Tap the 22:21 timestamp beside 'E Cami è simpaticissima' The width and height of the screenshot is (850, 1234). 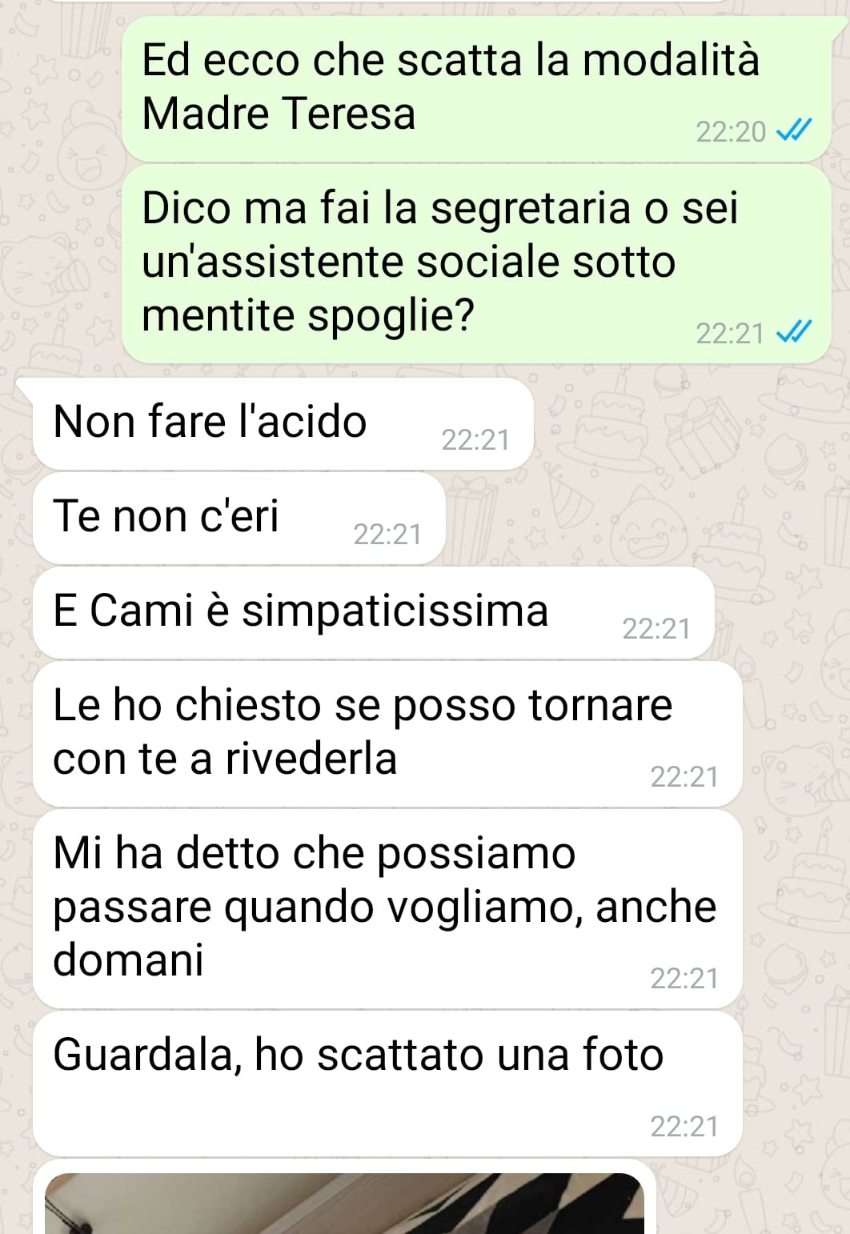656,628
